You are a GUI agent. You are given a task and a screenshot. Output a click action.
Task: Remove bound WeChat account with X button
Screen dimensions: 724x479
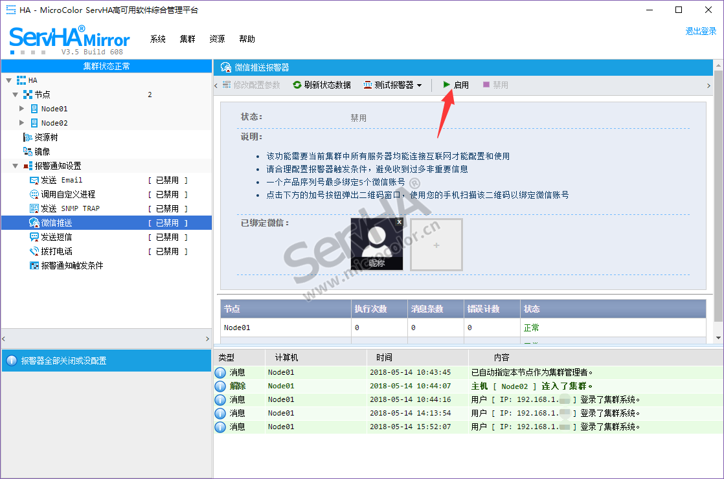click(399, 222)
